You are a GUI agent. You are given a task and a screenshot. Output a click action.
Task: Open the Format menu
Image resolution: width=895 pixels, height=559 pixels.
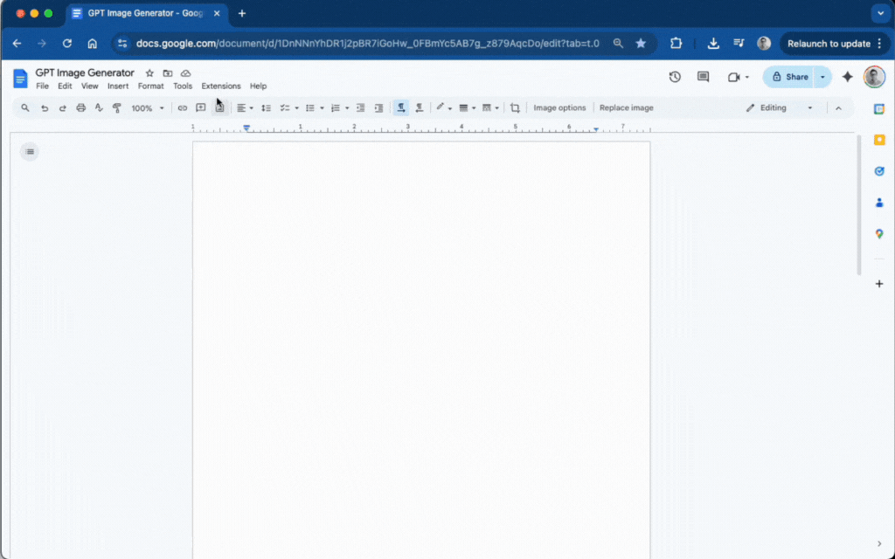[x=150, y=86]
